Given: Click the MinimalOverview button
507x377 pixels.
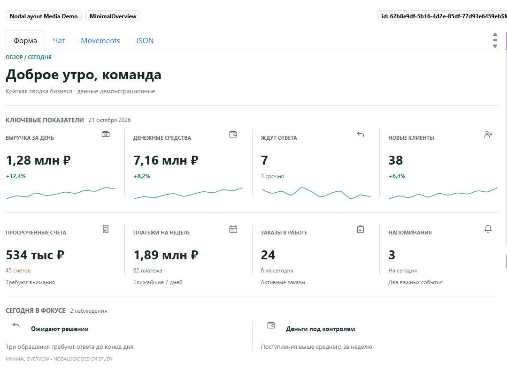Looking at the screenshot, I should [113, 16].
